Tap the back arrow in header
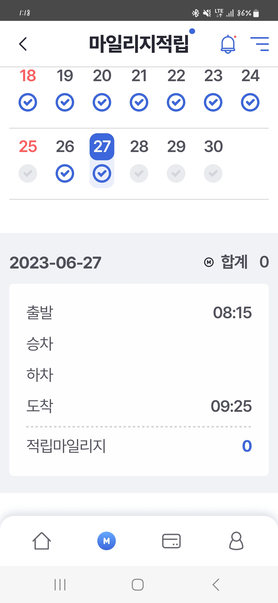Screen dimensions: 278x603 [23, 44]
